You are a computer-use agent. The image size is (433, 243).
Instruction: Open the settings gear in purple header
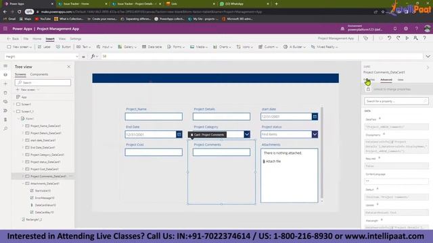406,28
